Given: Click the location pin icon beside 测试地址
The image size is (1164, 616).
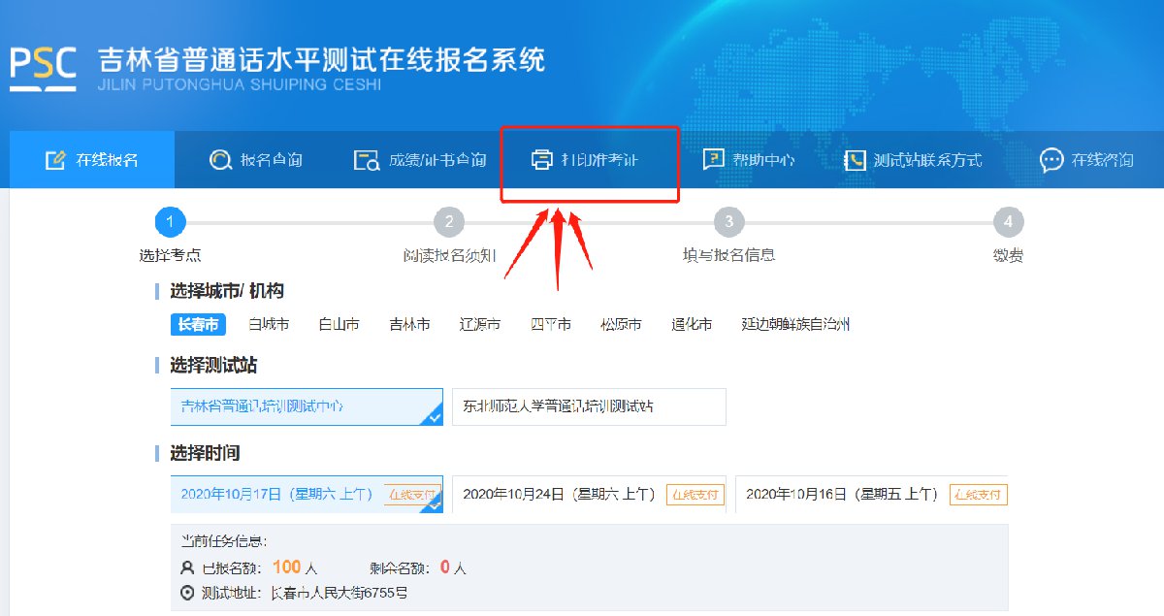Looking at the screenshot, I should tap(187, 592).
